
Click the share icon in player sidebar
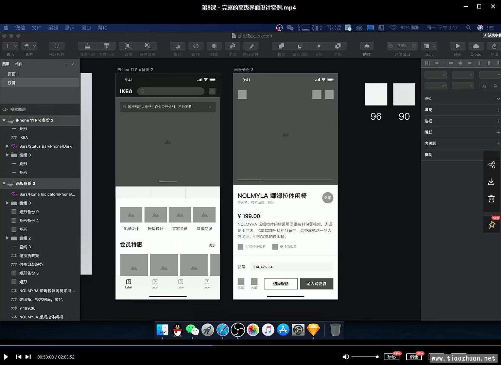pos(492,165)
